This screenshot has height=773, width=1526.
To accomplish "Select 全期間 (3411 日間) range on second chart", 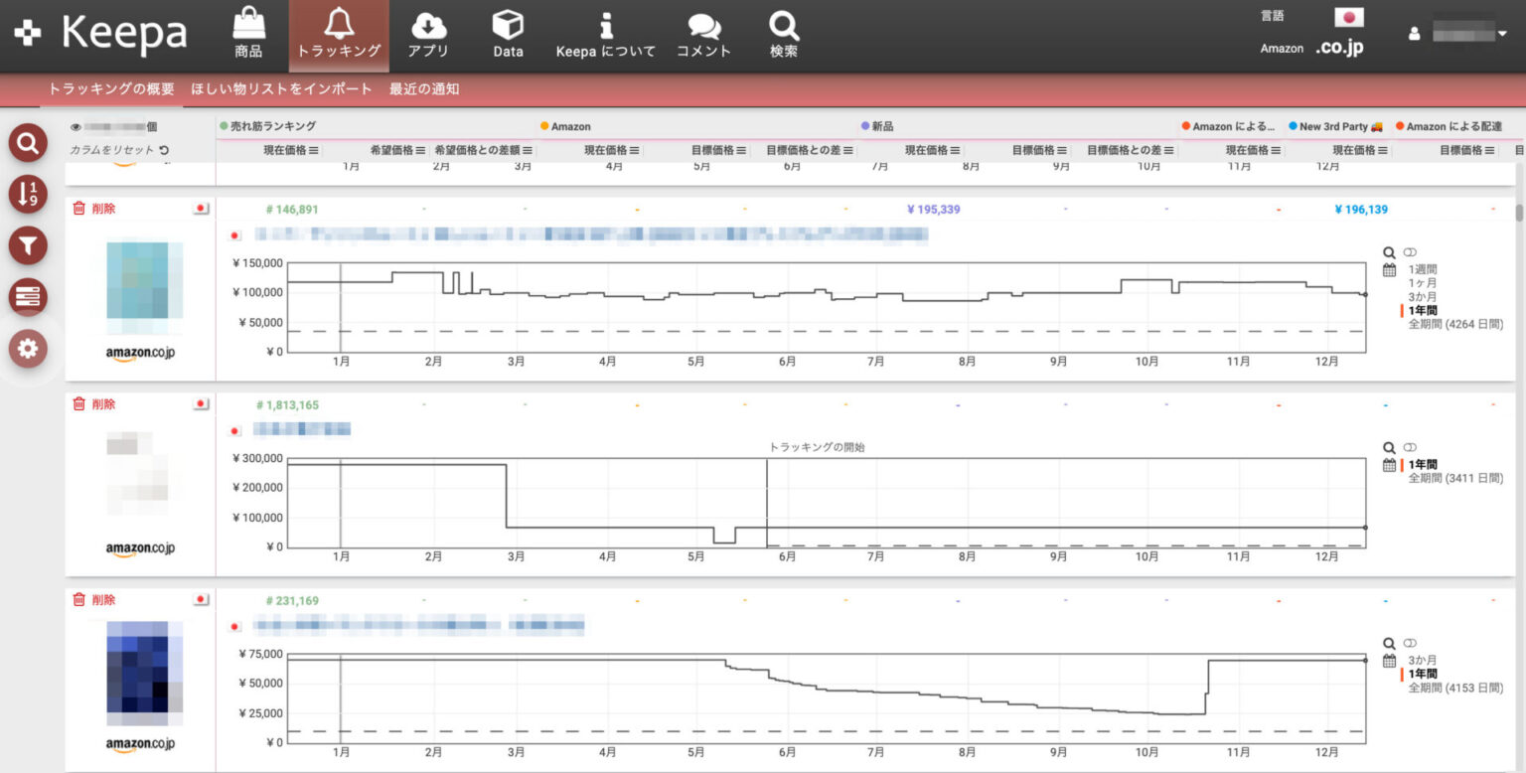I will [1455, 478].
